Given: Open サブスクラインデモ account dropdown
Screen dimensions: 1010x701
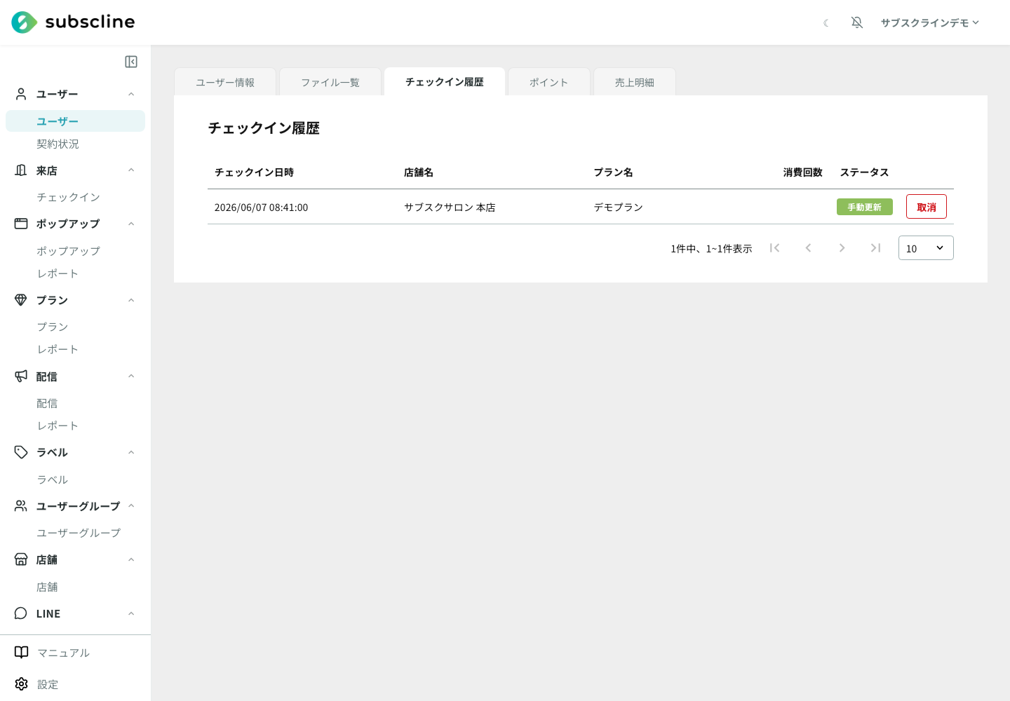Looking at the screenshot, I should (930, 22).
